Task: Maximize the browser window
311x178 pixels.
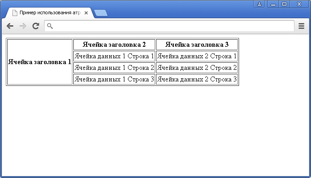Action: (x=284, y=4)
